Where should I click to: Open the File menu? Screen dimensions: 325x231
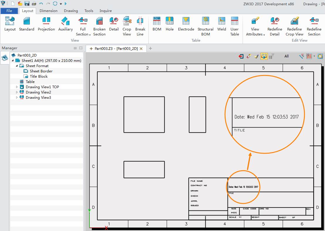(x=9, y=11)
